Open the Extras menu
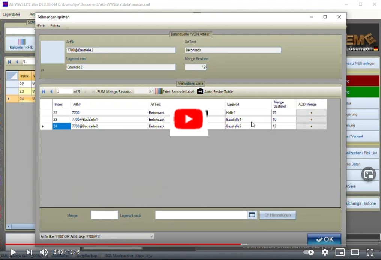 (x=55, y=26)
